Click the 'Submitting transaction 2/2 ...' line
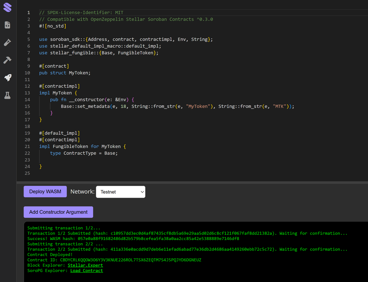 click(x=65, y=244)
